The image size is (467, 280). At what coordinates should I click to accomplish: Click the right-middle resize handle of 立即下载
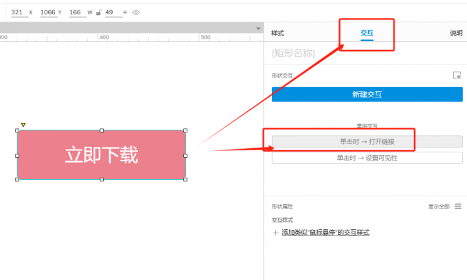pyautogui.click(x=185, y=156)
